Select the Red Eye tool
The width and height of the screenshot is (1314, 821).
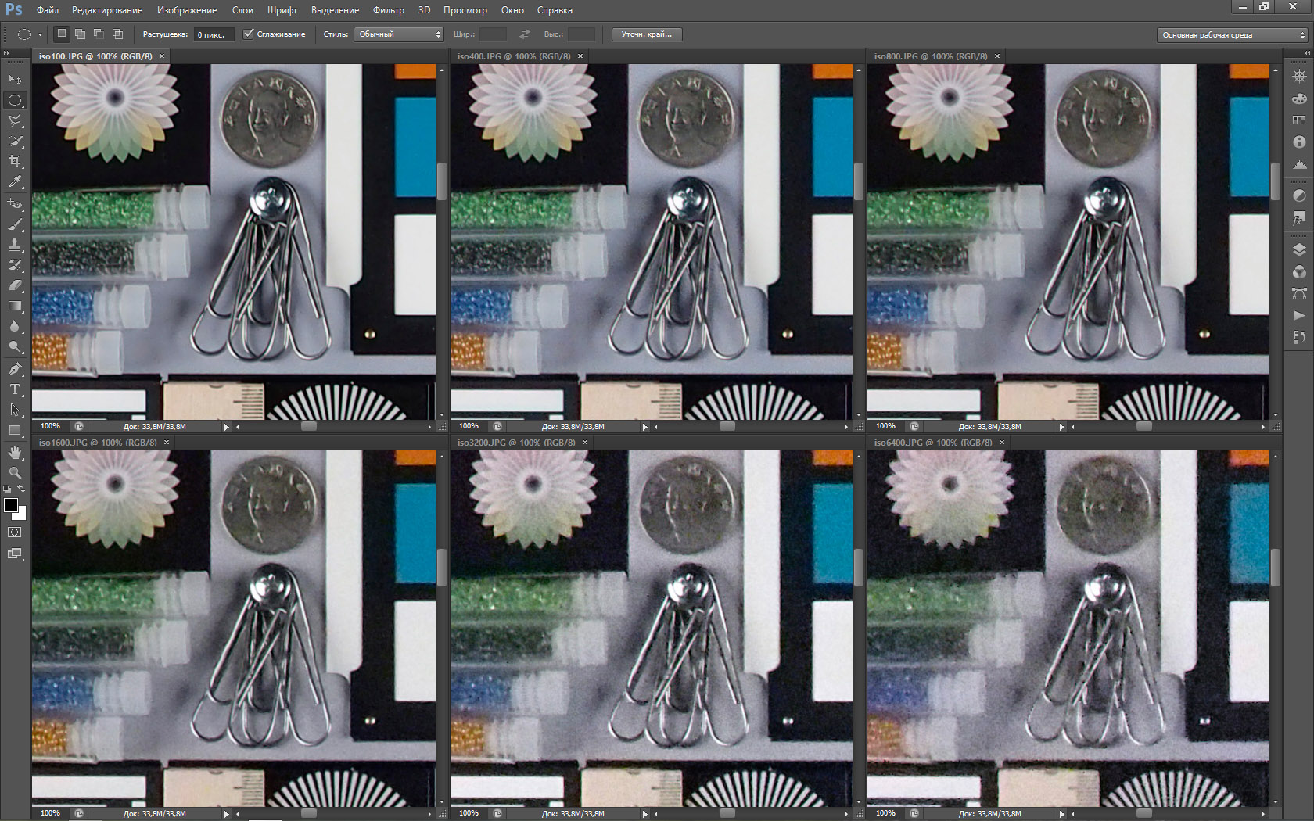click(15, 204)
